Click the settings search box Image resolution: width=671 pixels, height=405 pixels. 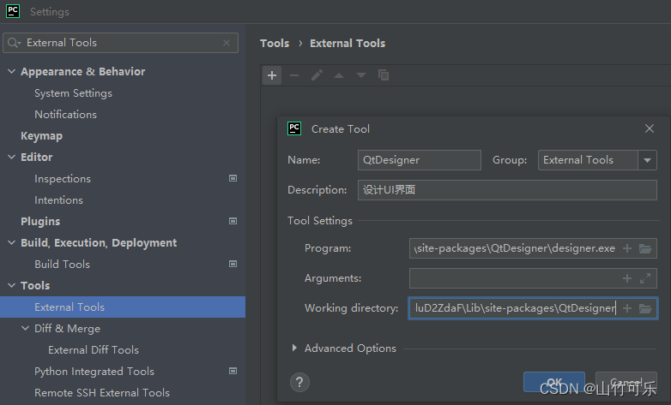[121, 43]
